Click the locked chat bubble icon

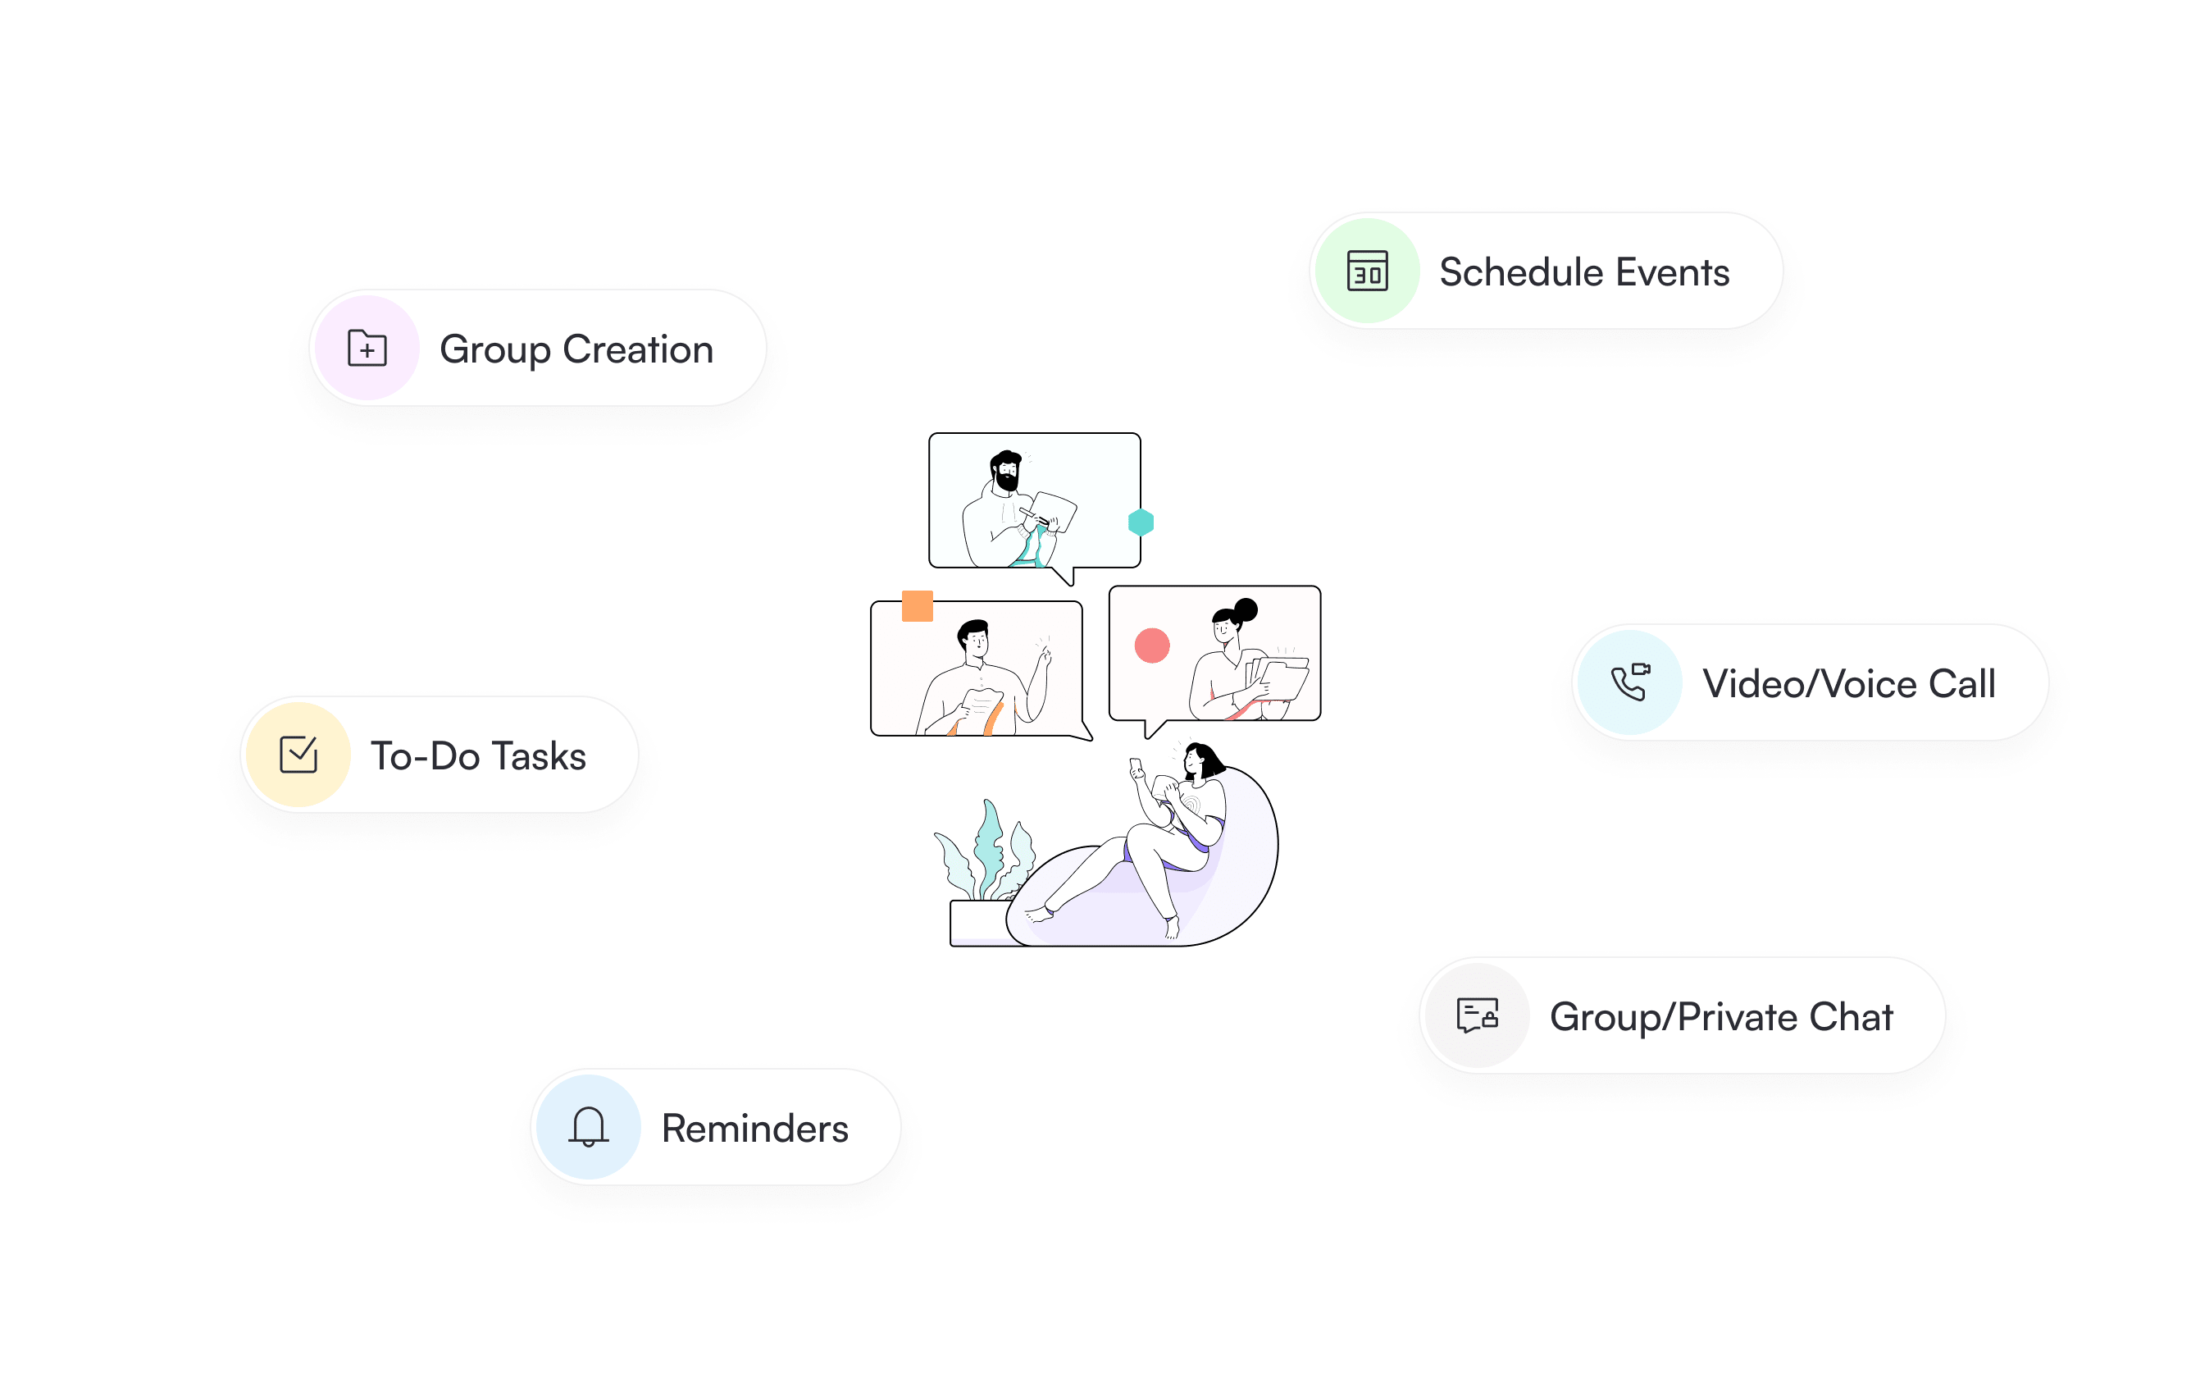tap(1477, 1015)
